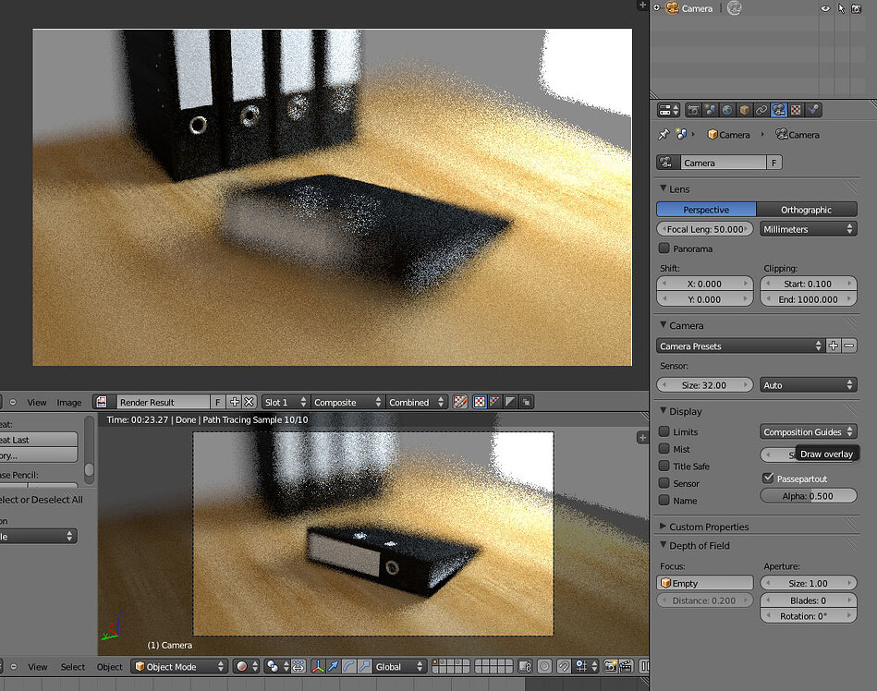This screenshot has height=691, width=877.
Task: Toggle the 3D manipulator axes icon
Action: (x=318, y=666)
